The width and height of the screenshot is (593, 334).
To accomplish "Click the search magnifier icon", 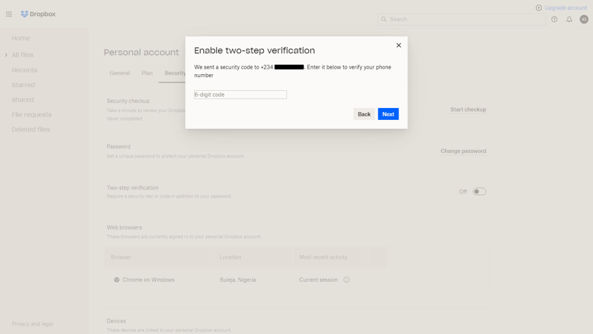I will click(x=384, y=20).
